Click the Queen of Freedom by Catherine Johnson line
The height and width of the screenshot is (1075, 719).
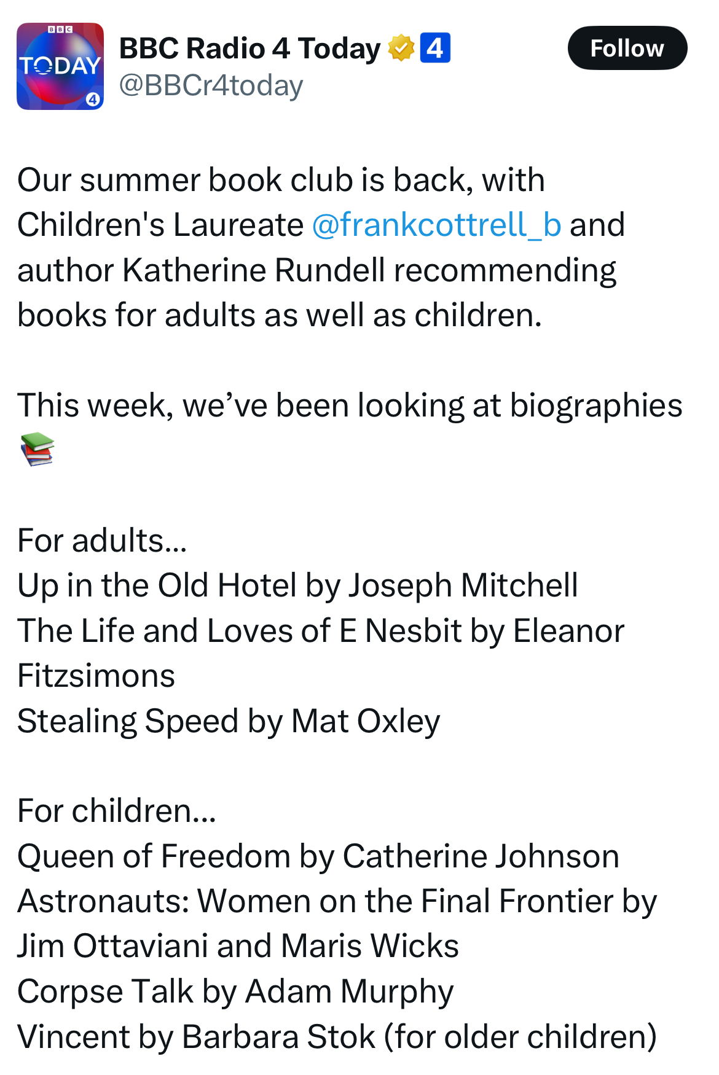coord(318,856)
